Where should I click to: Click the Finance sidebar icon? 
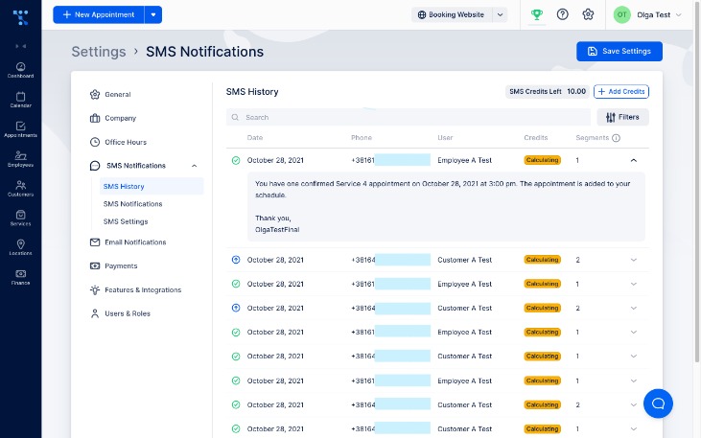(x=20, y=277)
